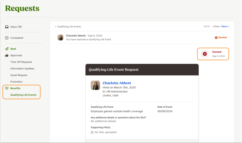242x143 pixels.
Task: Click 'No files uploaded' text
Action: tap(106, 132)
